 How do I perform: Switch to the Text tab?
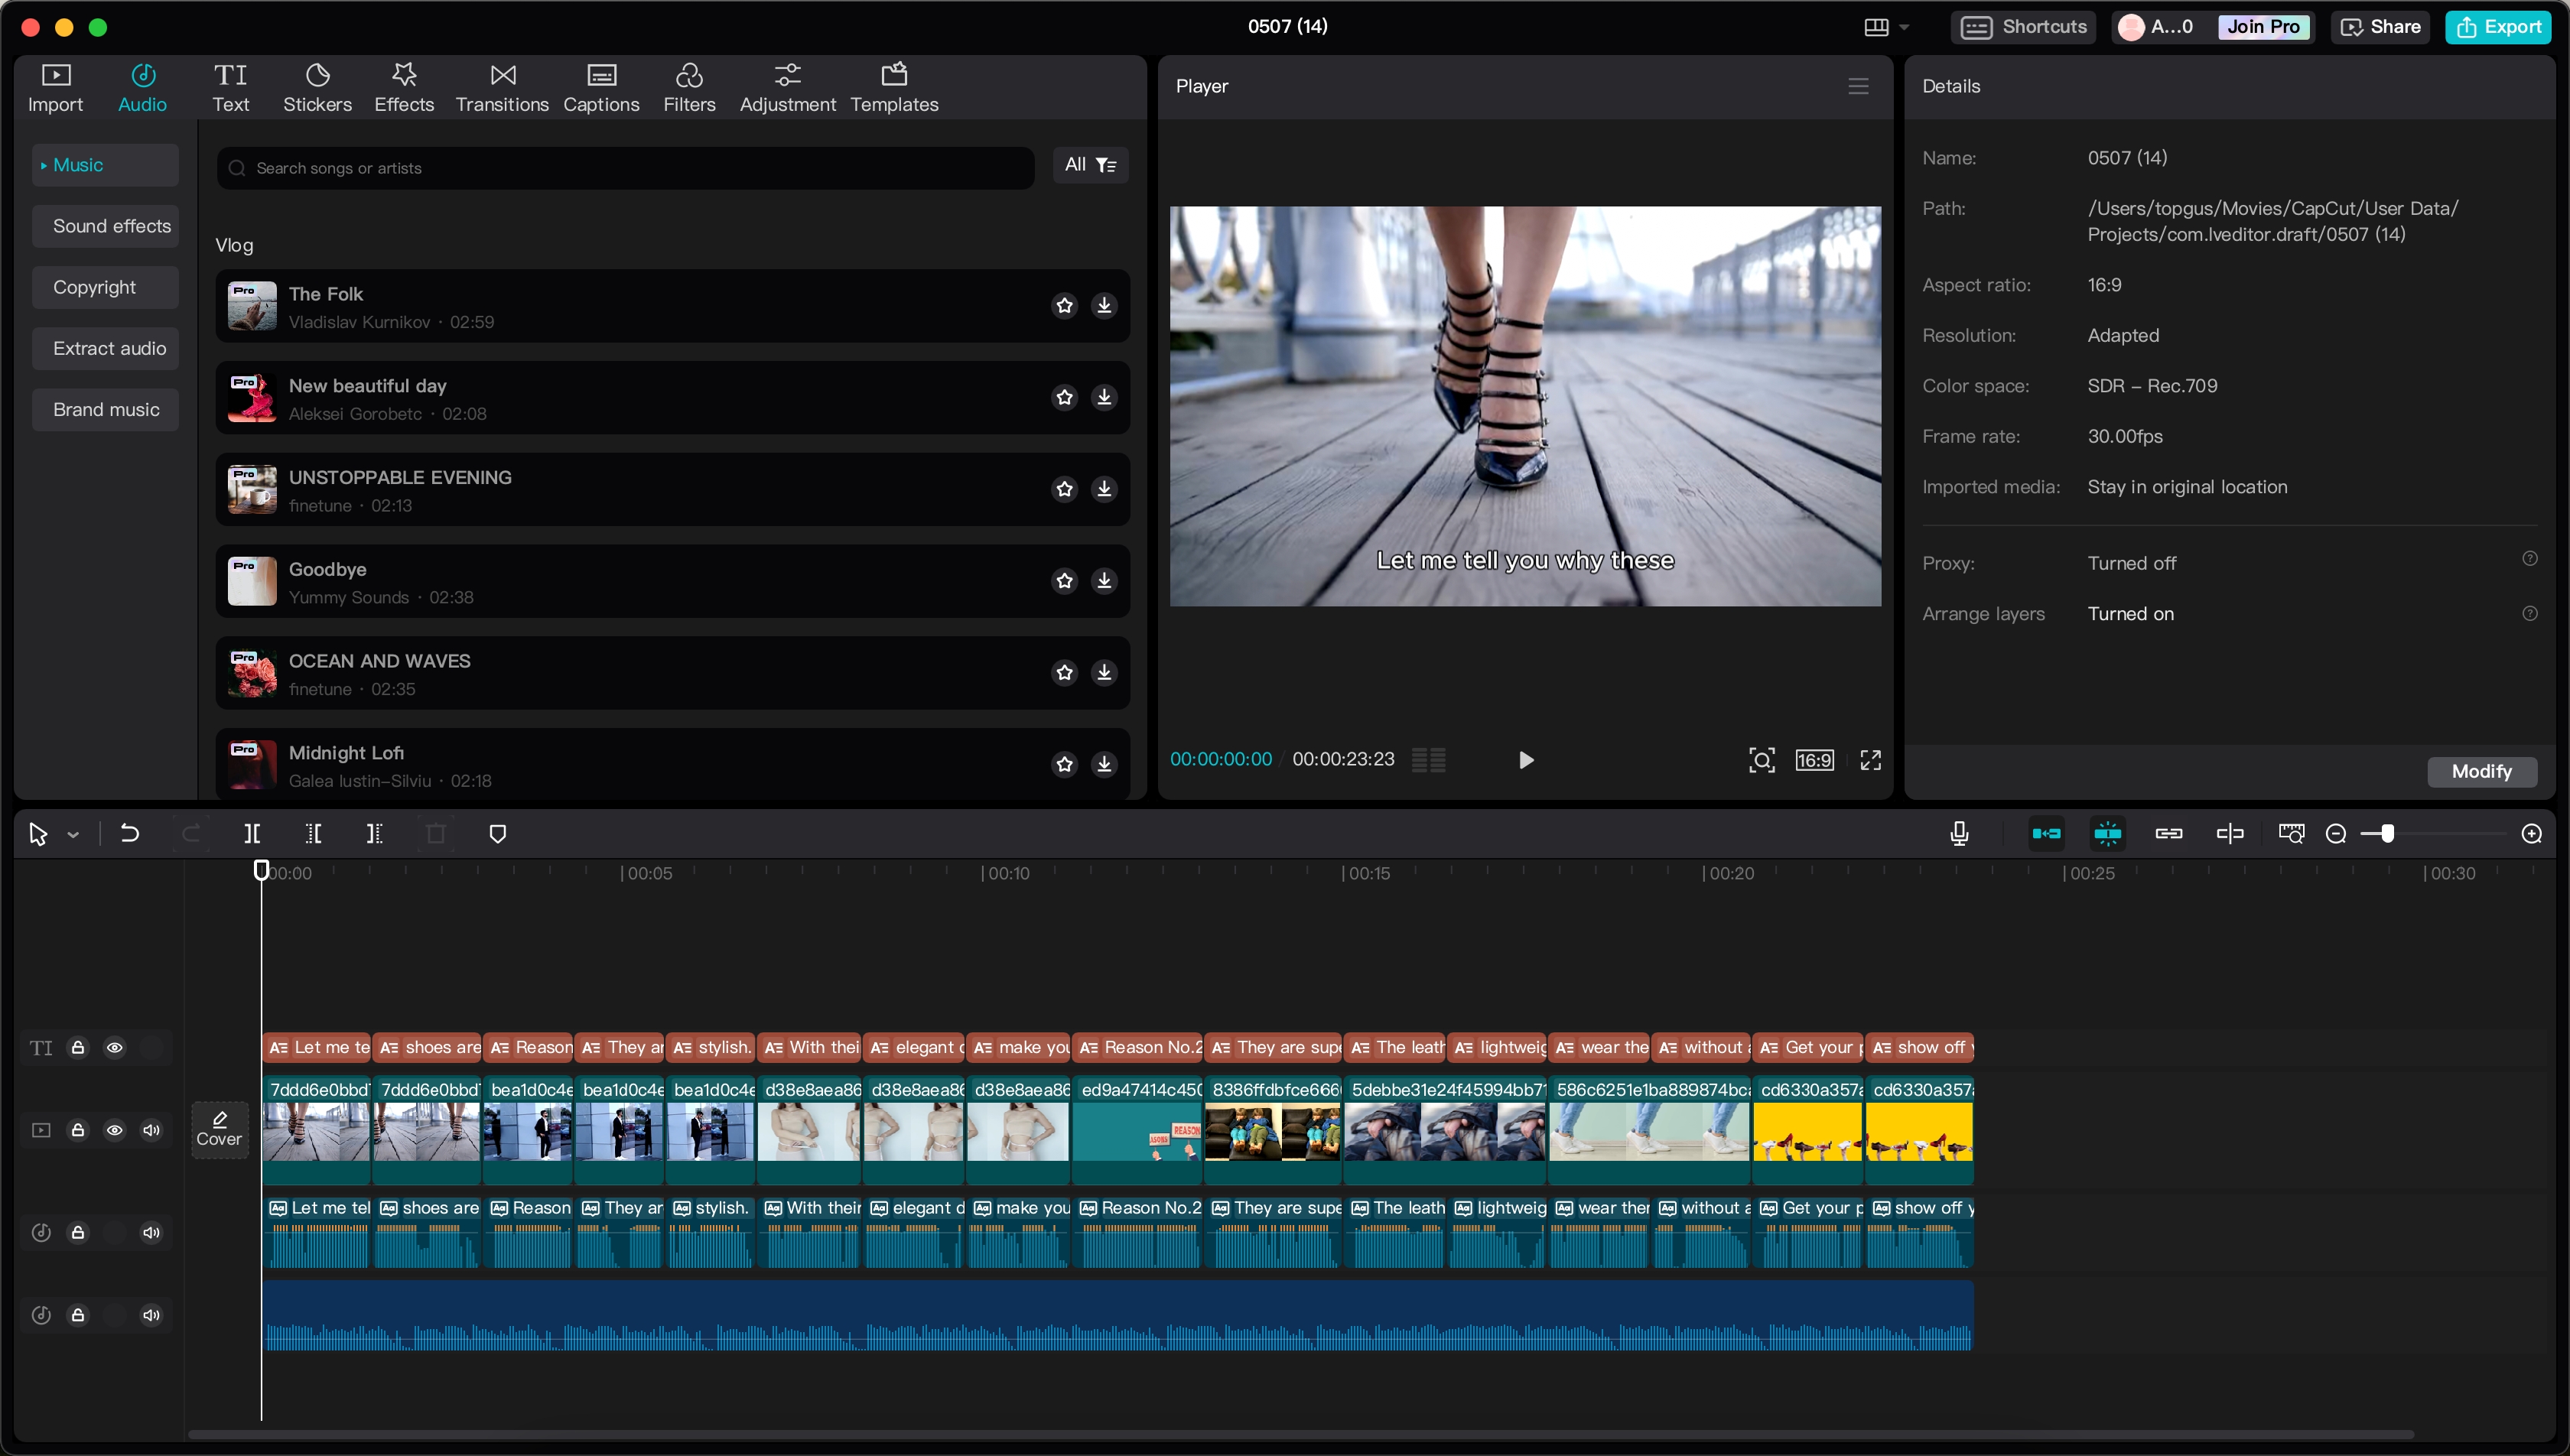(x=231, y=87)
